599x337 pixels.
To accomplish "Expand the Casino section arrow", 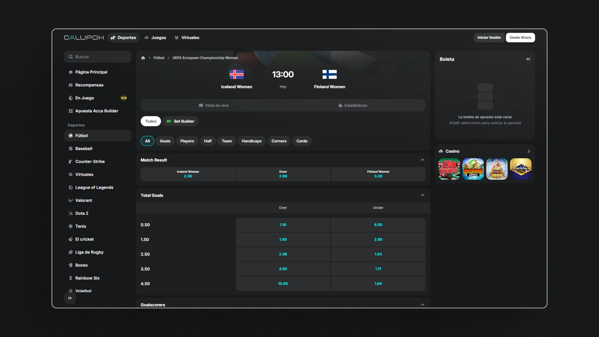I will 528,151.
